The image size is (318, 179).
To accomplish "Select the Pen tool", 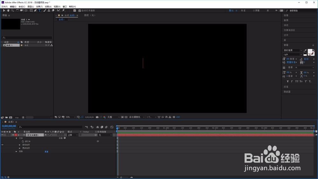I will pyautogui.click(x=35, y=10).
